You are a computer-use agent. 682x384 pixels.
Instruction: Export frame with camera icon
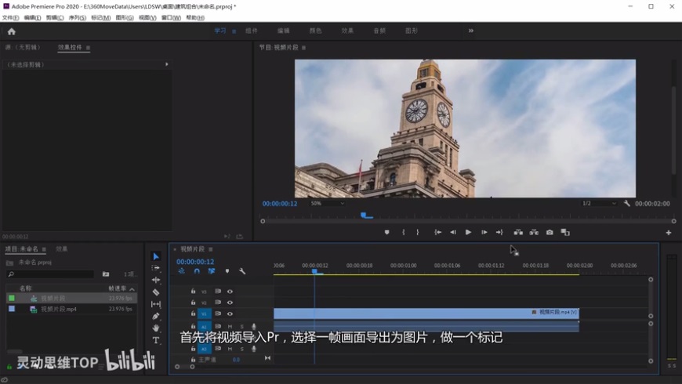coord(550,232)
